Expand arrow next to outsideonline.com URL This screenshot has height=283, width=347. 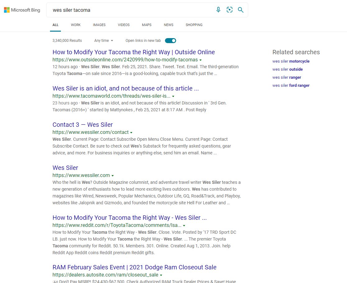(x=200, y=60)
